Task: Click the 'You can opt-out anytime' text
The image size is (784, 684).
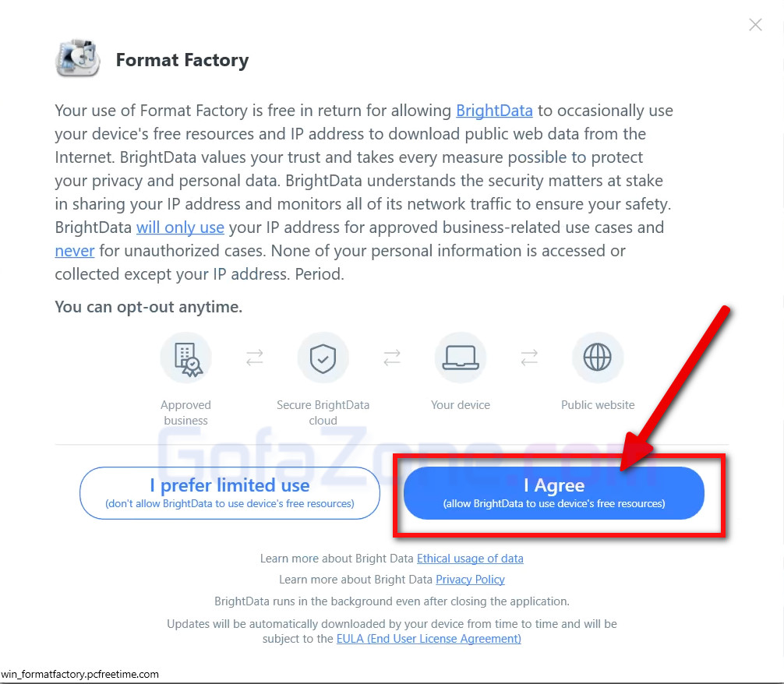Action: (149, 307)
